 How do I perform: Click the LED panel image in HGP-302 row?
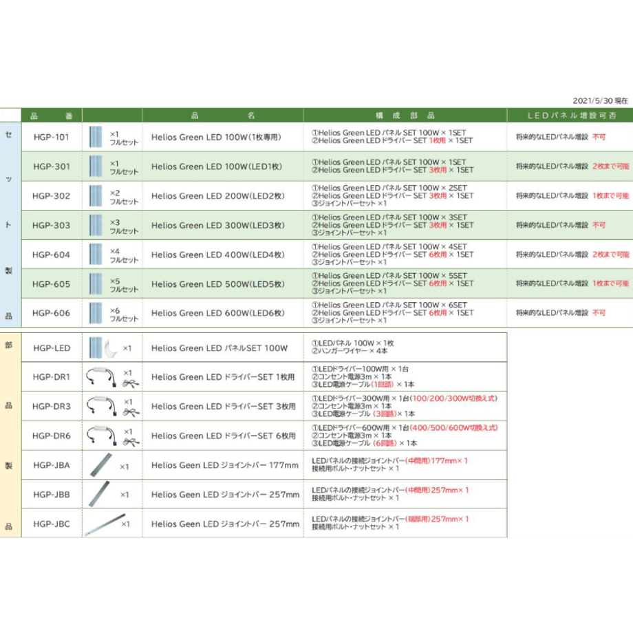(x=96, y=196)
